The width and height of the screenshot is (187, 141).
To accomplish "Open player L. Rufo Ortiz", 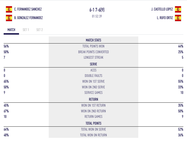I will click(x=165, y=18).
